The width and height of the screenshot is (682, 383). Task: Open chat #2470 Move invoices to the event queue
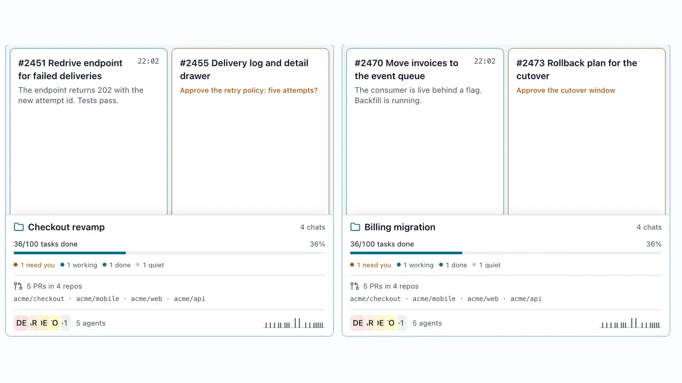425,131
